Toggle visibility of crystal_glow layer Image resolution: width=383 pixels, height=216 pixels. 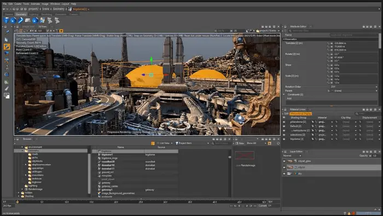(x=284, y=161)
